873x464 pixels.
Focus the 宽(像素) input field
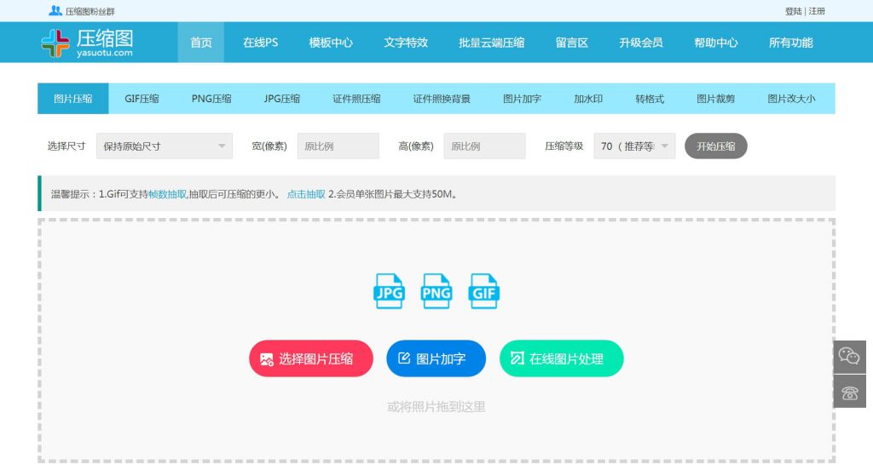point(338,146)
